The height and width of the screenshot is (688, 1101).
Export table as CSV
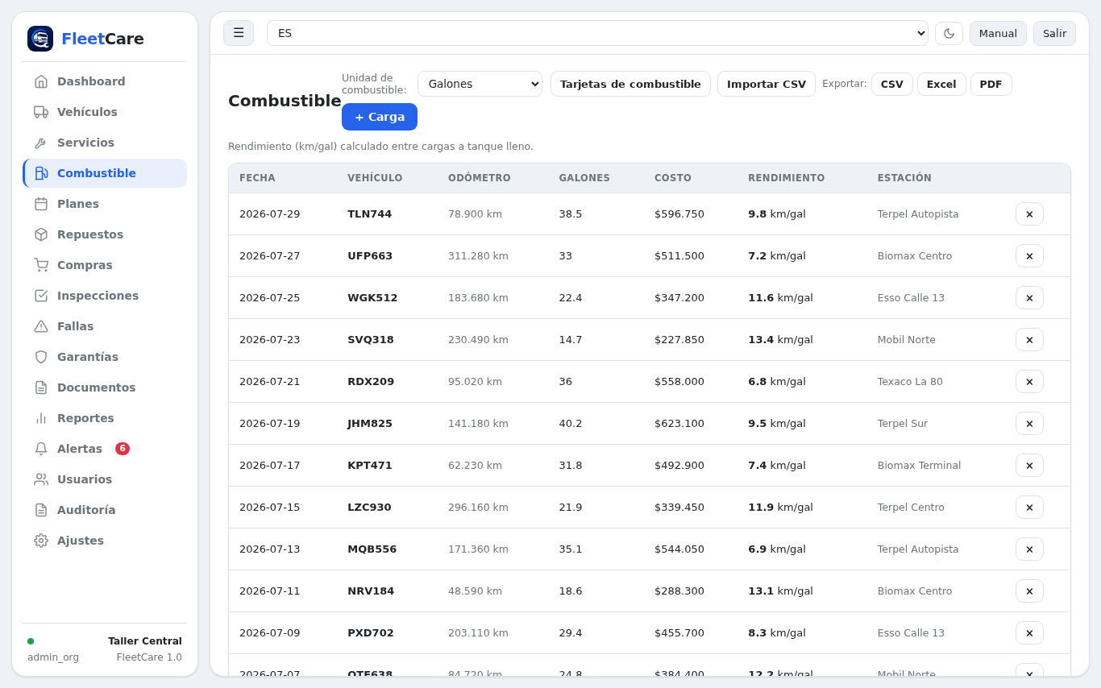pyautogui.click(x=891, y=84)
